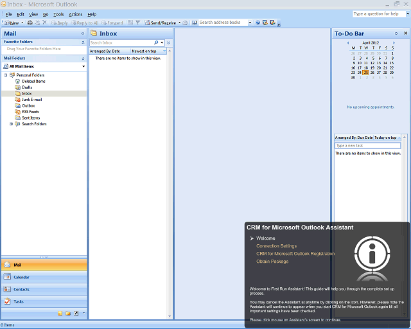Click the Arranged By: Due Date header
This screenshot has width=411, height=329.
pyautogui.click(x=354, y=138)
